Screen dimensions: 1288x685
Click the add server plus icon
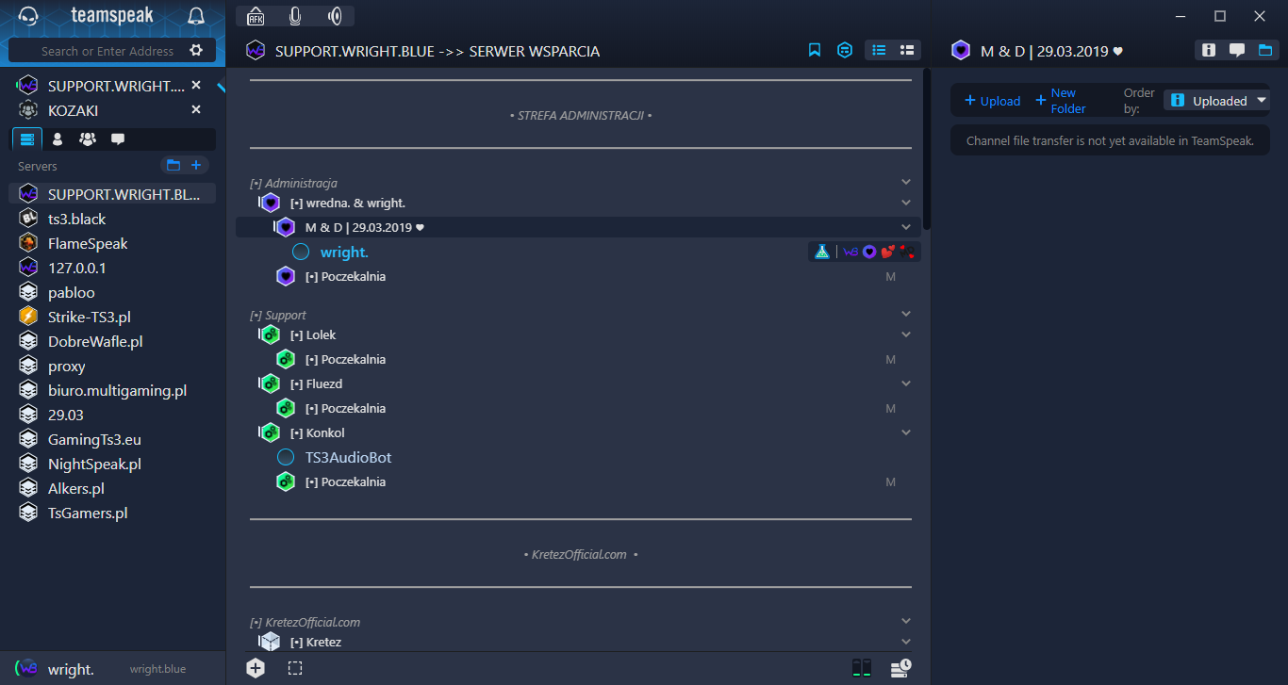(x=196, y=166)
